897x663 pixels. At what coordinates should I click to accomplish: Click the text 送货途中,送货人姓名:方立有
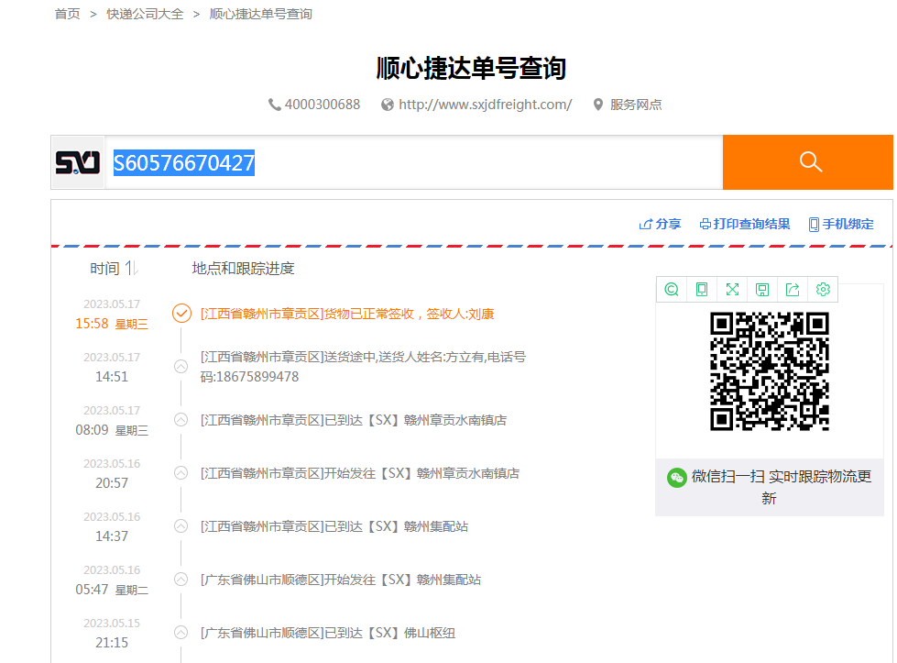click(404, 358)
